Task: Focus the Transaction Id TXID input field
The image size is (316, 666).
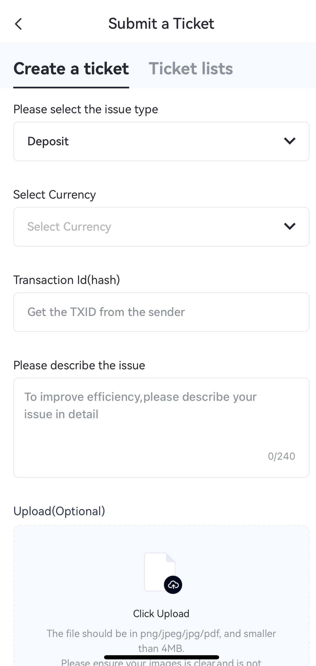Action: [161, 312]
